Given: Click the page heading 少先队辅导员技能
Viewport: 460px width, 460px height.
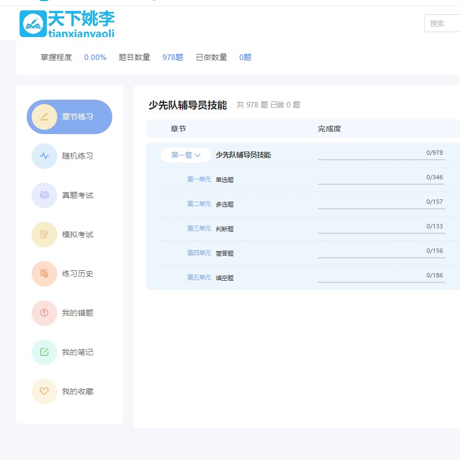Looking at the screenshot, I should [x=187, y=105].
